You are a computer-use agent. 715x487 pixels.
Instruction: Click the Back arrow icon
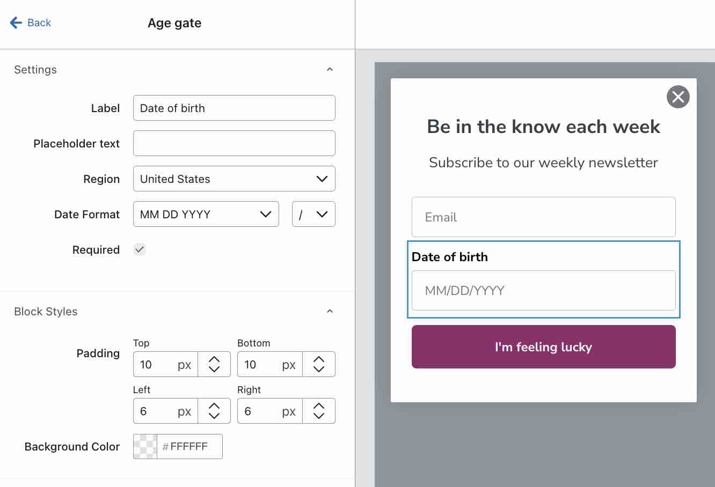point(16,23)
